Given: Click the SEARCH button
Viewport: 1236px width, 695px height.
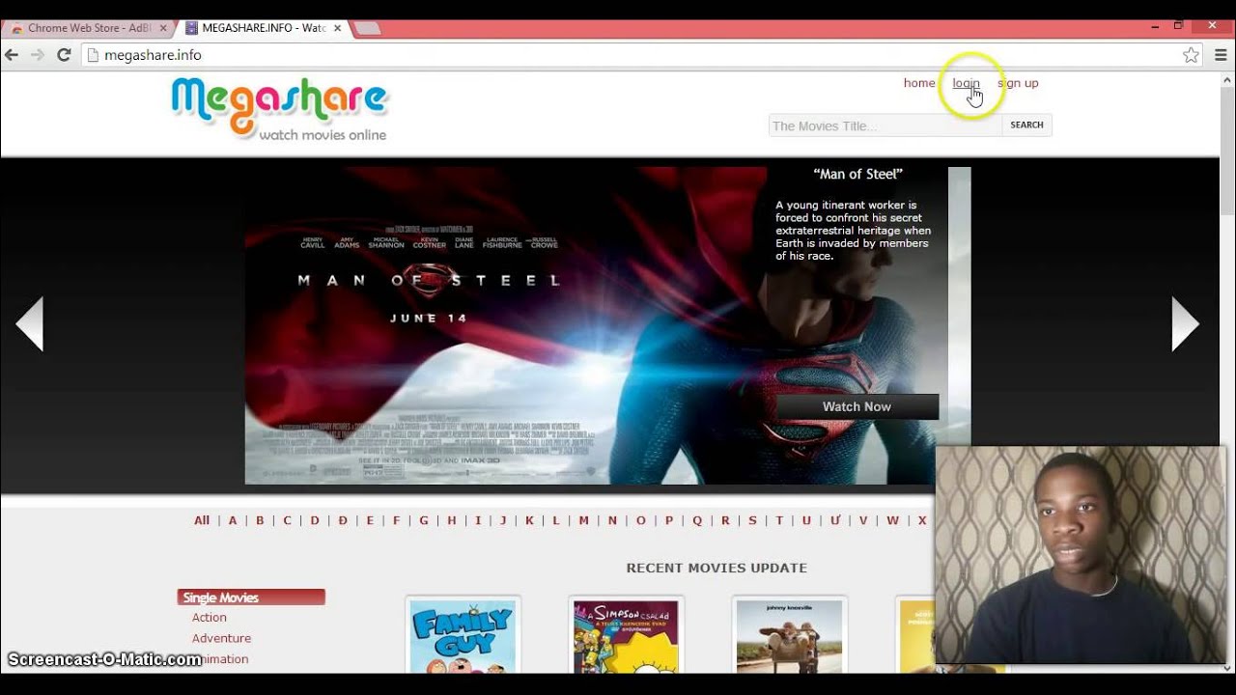Looking at the screenshot, I should [1026, 125].
